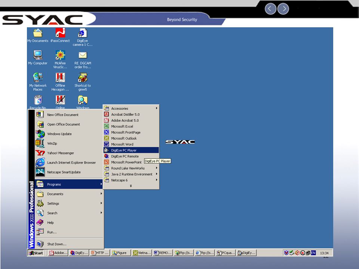359x269 pixels.
Task: Choose New Office Document in Start menu
Action: click(x=69, y=115)
